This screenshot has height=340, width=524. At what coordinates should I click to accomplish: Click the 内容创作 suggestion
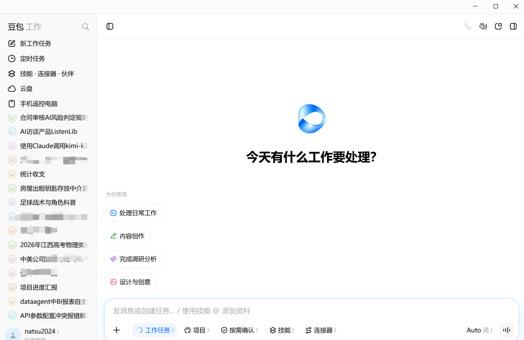pos(127,236)
